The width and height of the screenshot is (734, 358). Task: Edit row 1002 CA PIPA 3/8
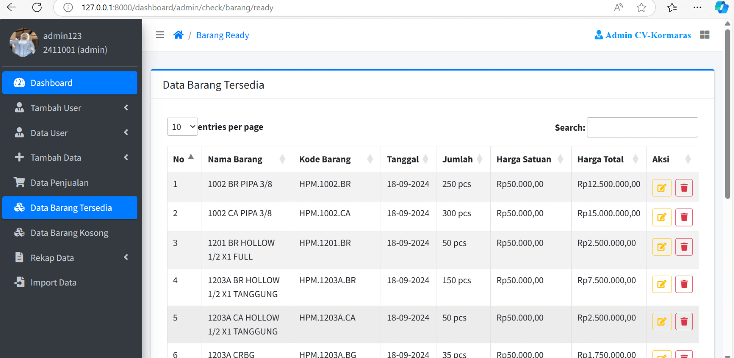pyautogui.click(x=662, y=217)
